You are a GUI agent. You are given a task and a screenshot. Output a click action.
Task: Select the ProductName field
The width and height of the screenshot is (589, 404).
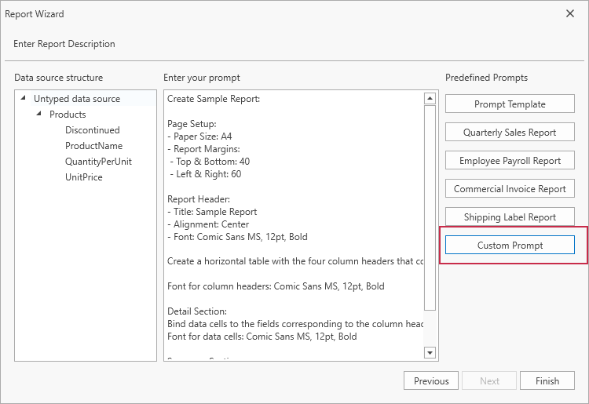click(x=93, y=146)
